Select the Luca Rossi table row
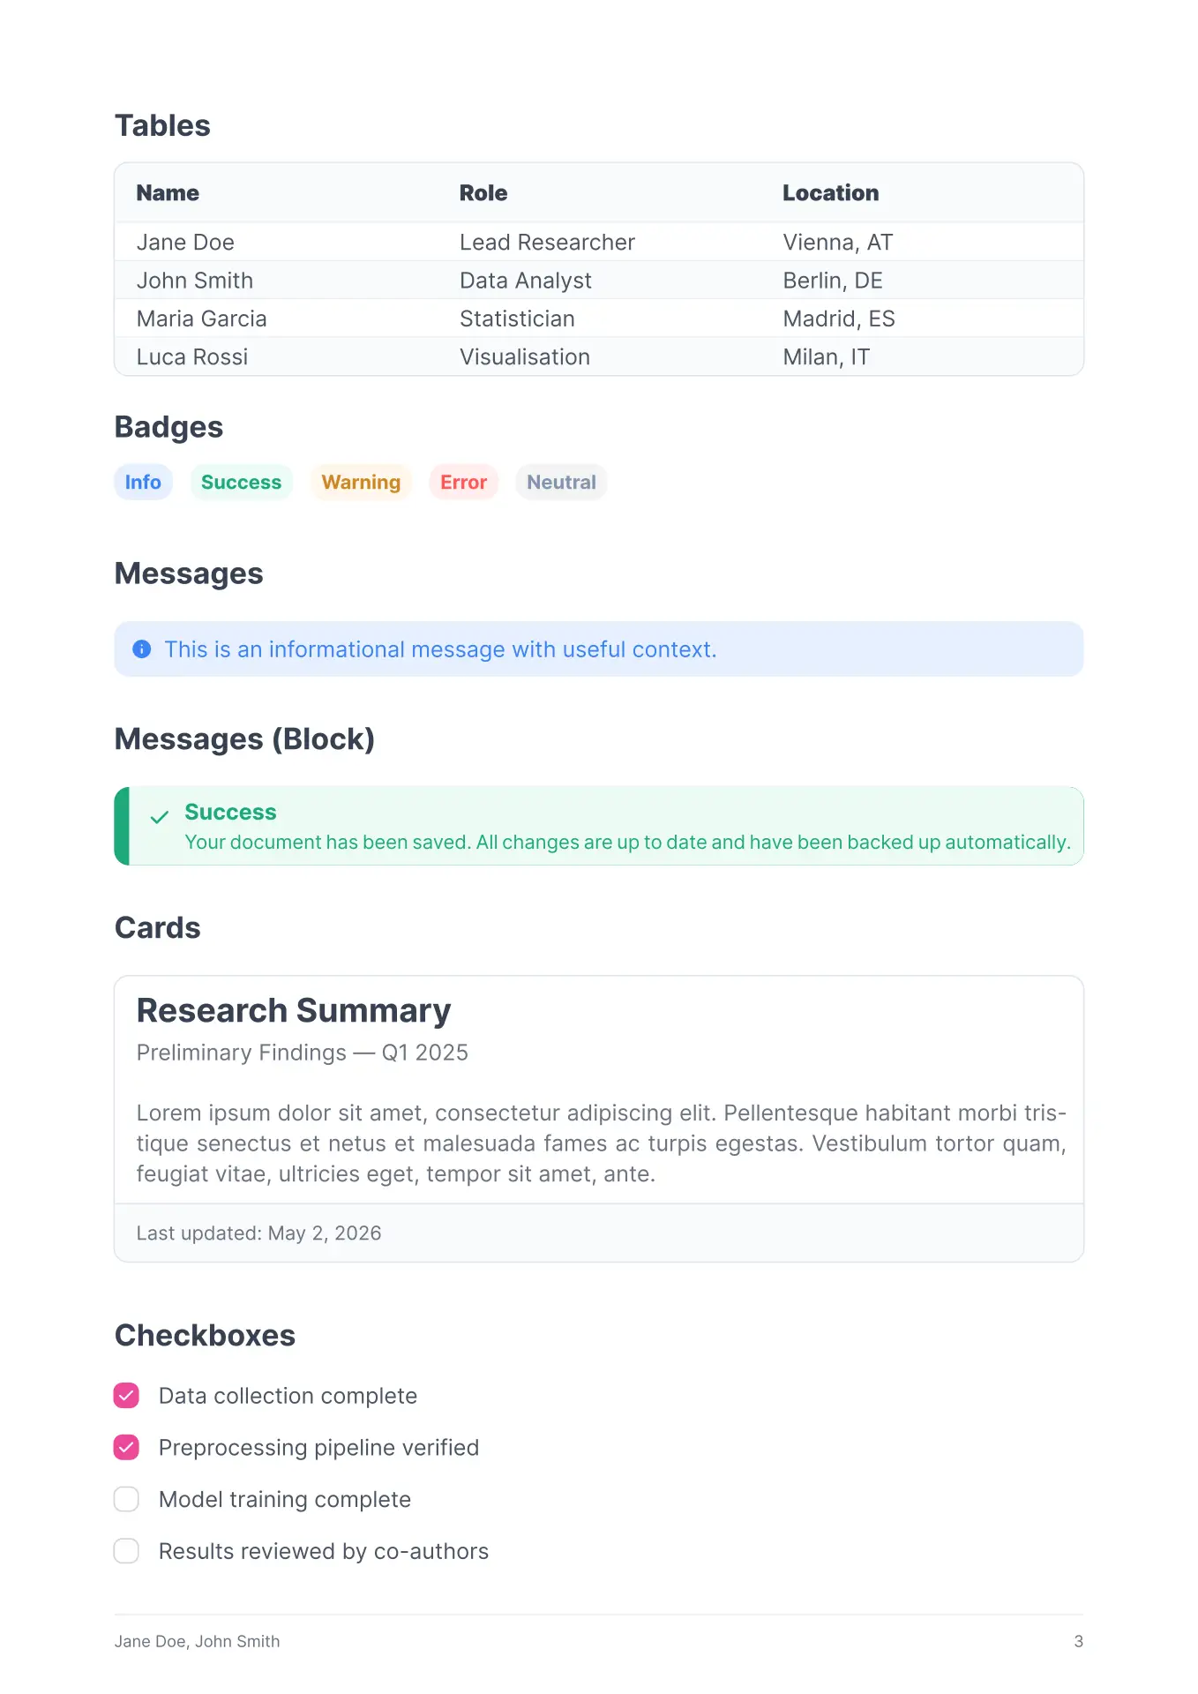The image size is (1198, 1694). [599, 356]
